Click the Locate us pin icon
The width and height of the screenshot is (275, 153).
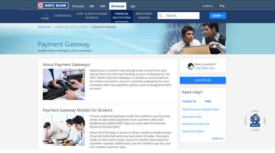click(x=199, y=6)
